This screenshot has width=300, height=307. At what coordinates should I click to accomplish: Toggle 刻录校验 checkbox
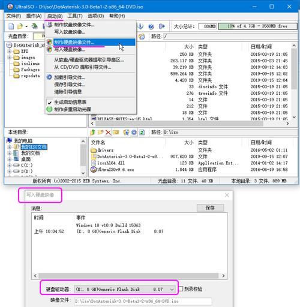point(181,288)
